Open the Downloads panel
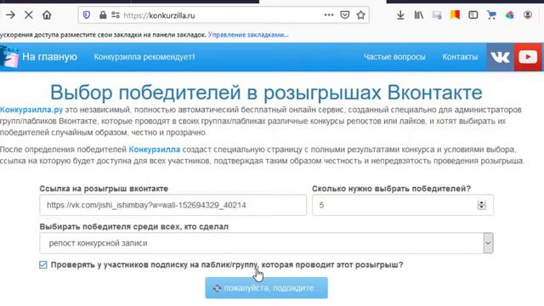The image size is (544, 306). tap(400, 15)
